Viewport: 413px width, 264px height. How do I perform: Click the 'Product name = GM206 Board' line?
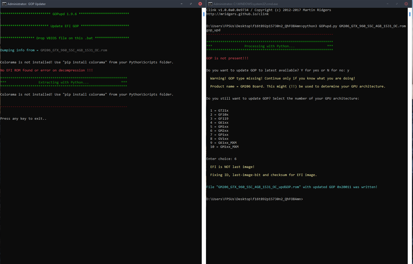tap(298, 86)
